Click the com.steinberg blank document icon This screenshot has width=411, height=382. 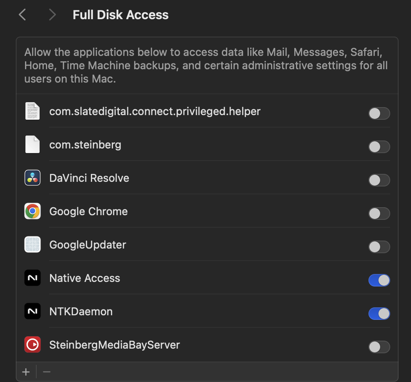33,144
